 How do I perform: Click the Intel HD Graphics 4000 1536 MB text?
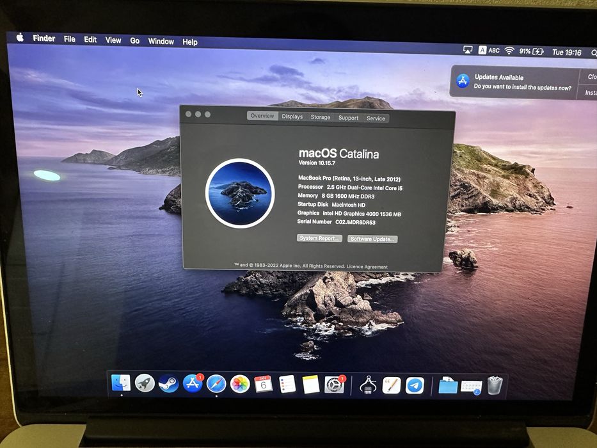pyautogui.click(x=362, y=214)
